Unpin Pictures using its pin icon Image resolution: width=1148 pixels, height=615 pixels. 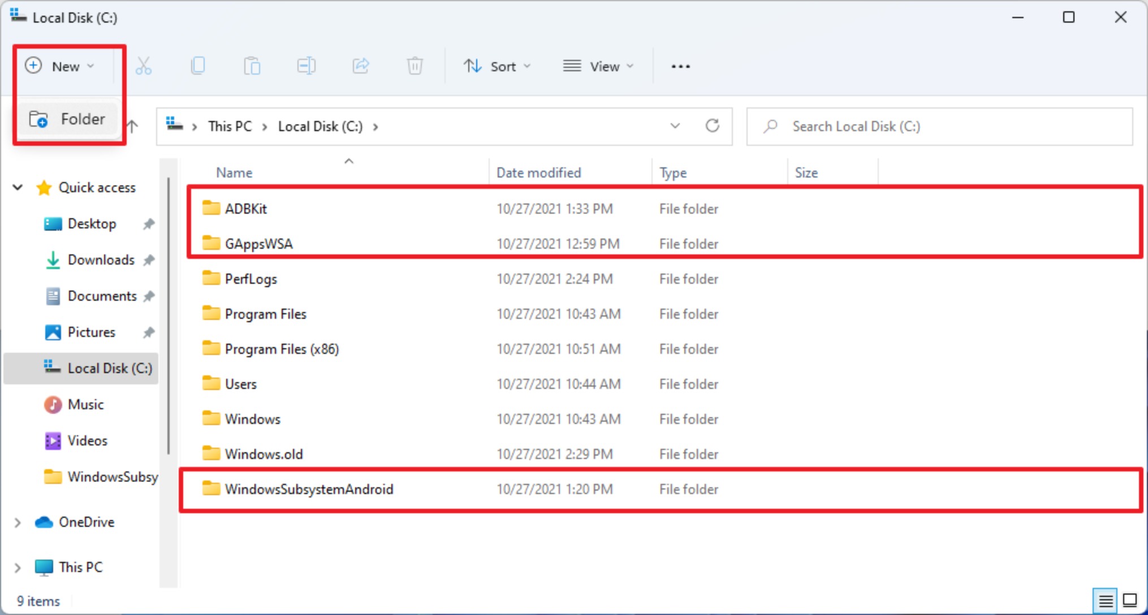coord(148,332)
